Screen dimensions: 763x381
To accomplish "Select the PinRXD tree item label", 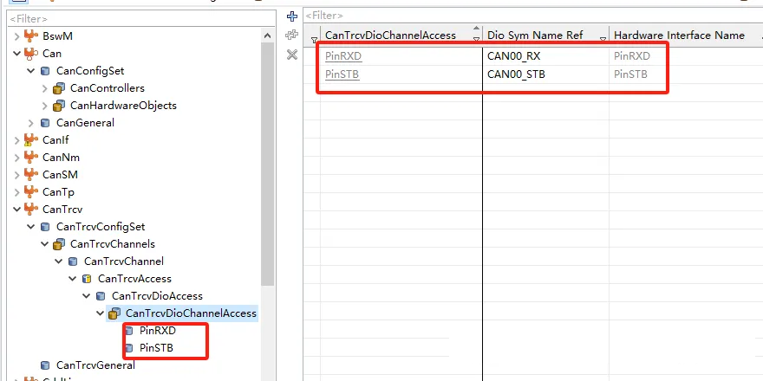I will (x=157, y=331).
